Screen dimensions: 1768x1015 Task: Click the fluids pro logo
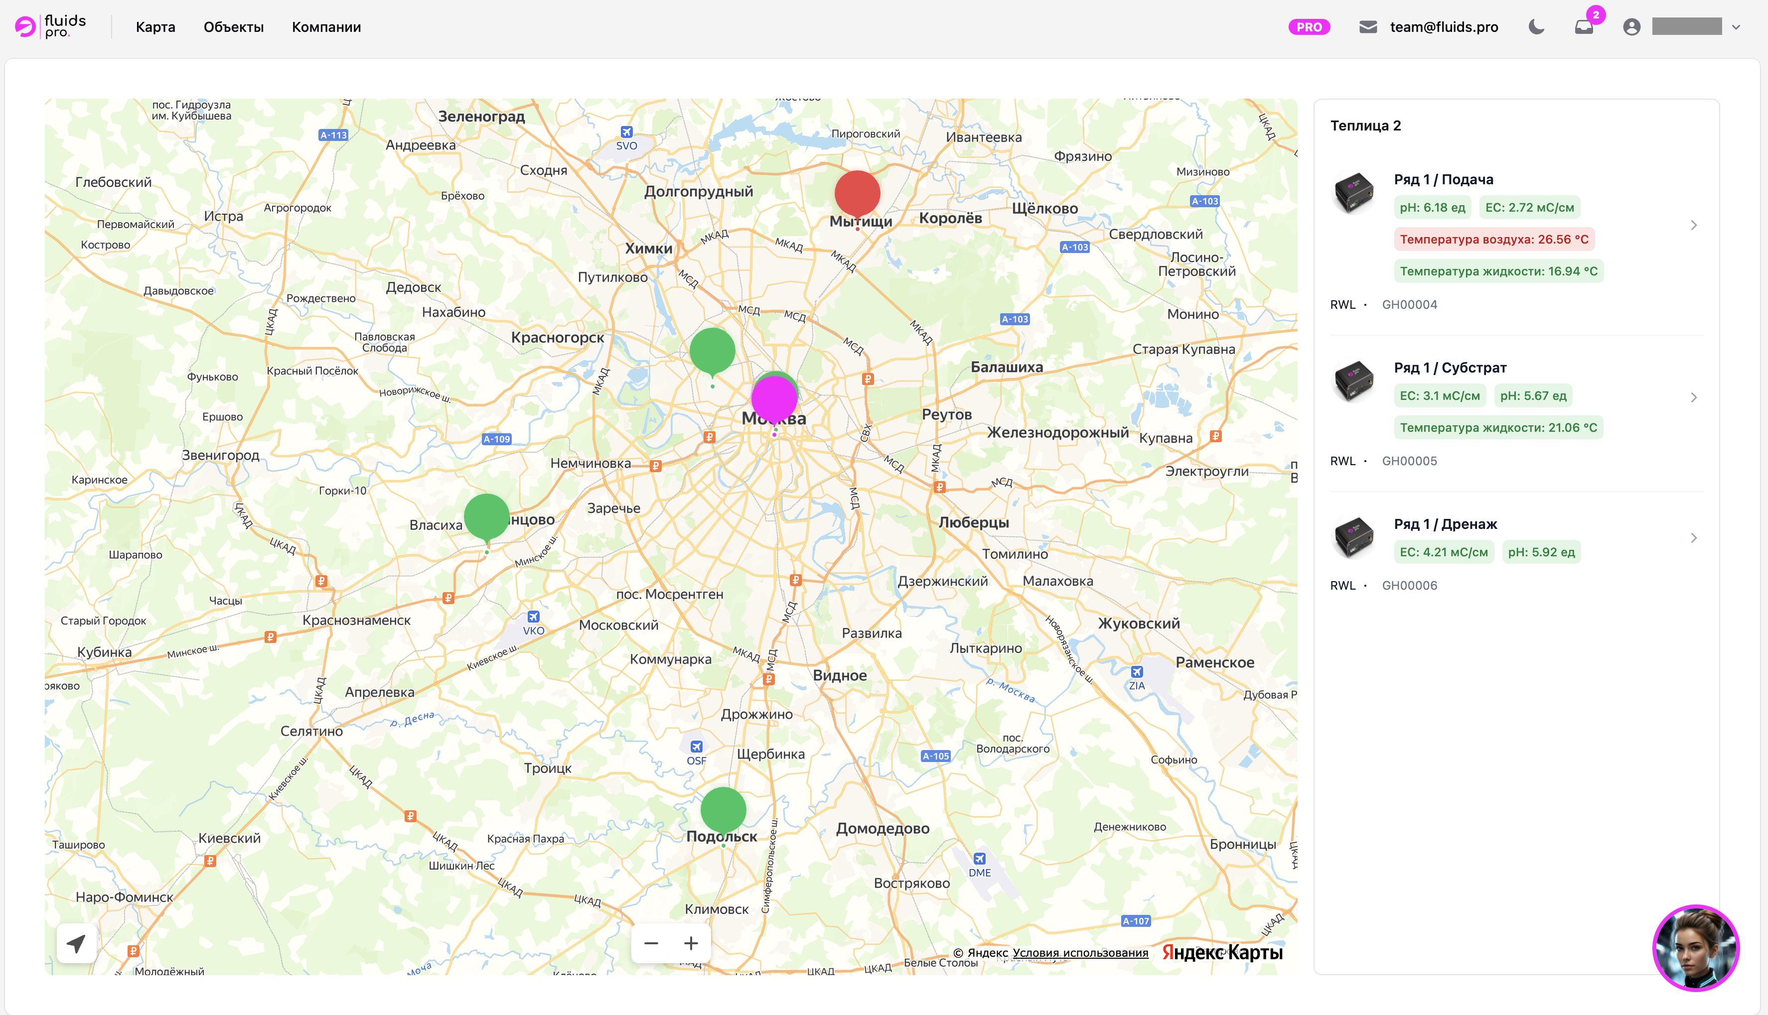coord(50,26)
